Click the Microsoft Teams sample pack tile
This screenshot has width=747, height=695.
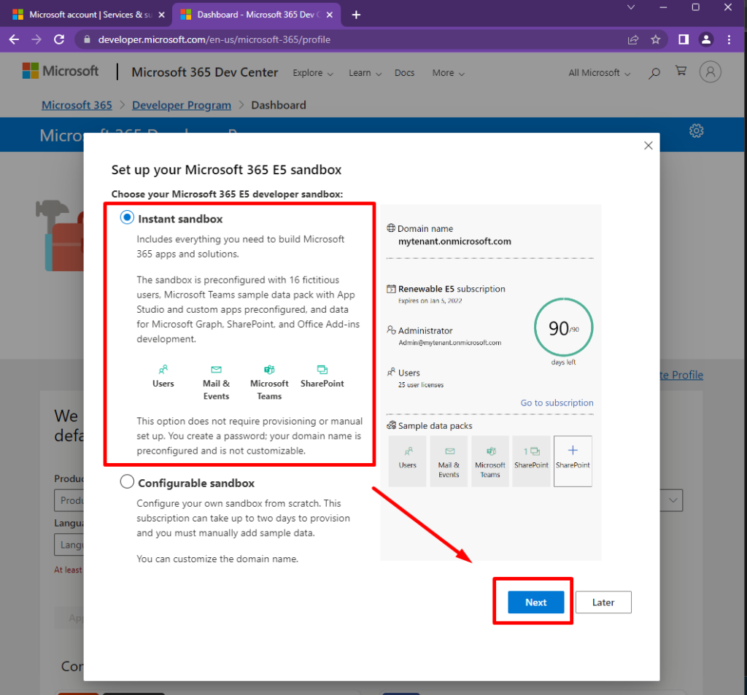490,461
